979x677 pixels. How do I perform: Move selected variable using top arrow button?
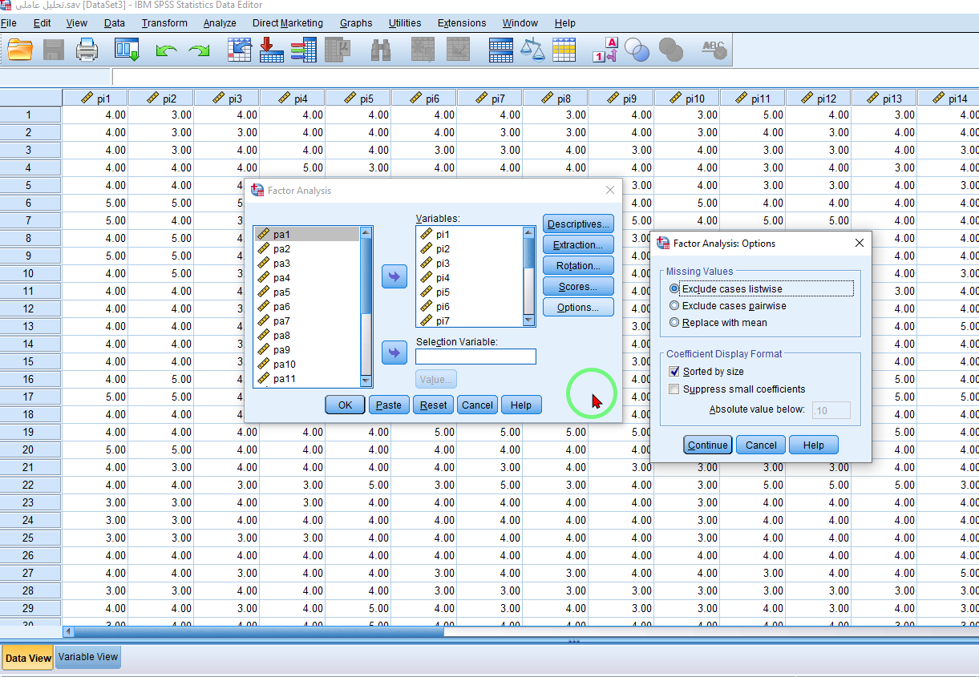click(x=394, y=276)
